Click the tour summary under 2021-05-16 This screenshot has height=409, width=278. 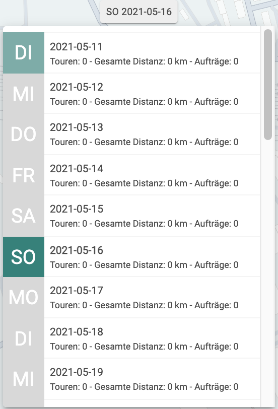click(144, 265)
